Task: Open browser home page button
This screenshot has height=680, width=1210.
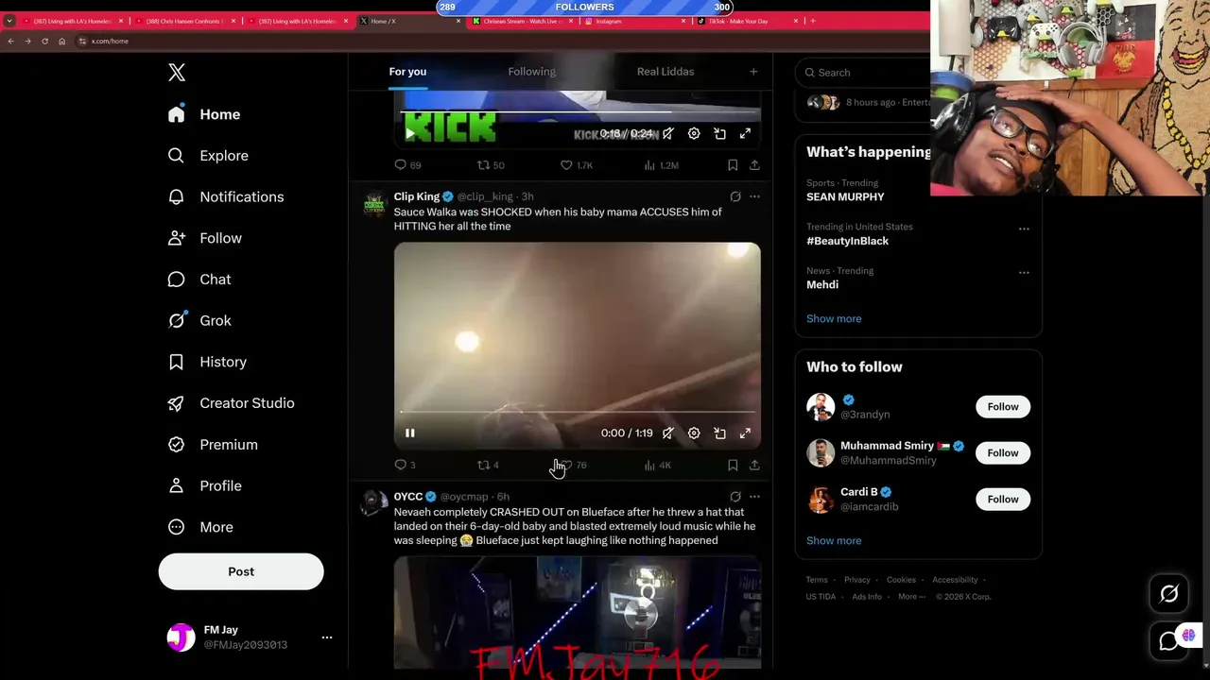Action: point(61,41)
